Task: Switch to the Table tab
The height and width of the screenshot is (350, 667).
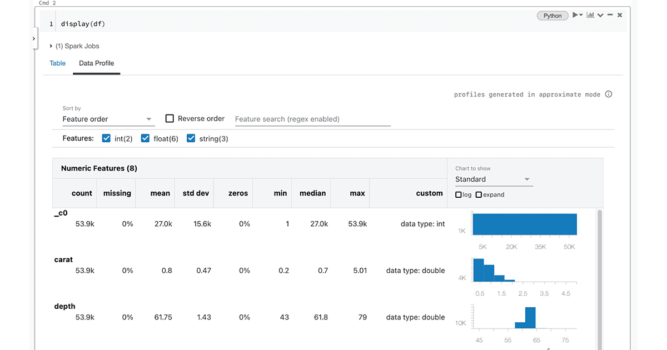Action: tap(58, 63)
